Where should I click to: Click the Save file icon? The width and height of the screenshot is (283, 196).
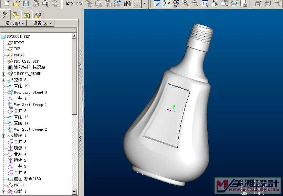pyautogui.click(x=26, y=4)
